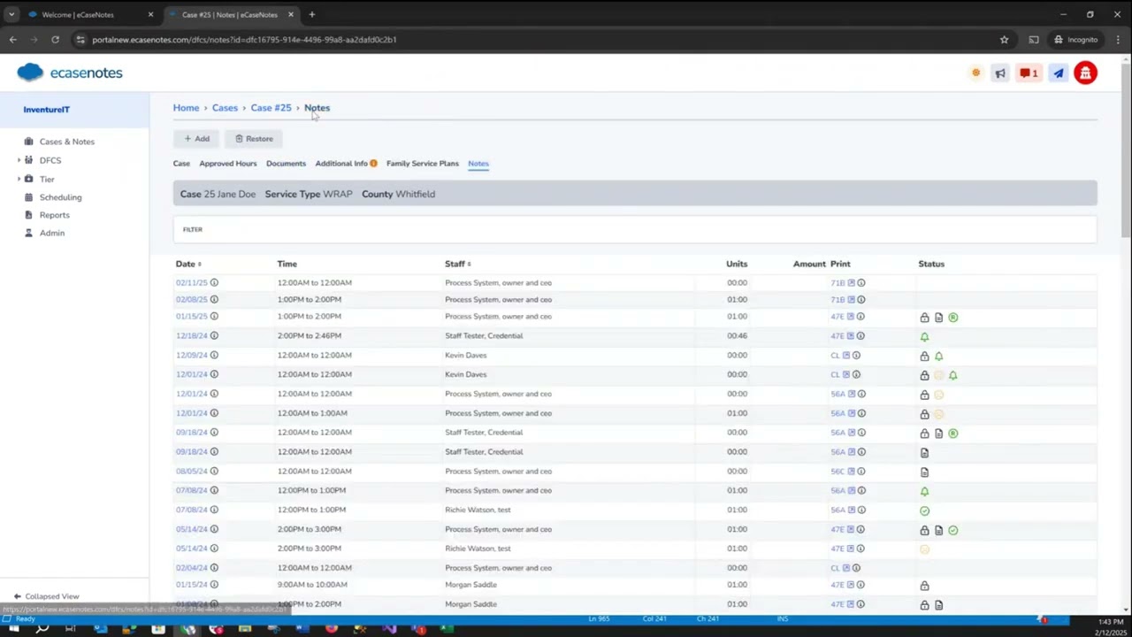Expand the DFCS tree item in sidebar
The image size is (1132, 637).
19,160
